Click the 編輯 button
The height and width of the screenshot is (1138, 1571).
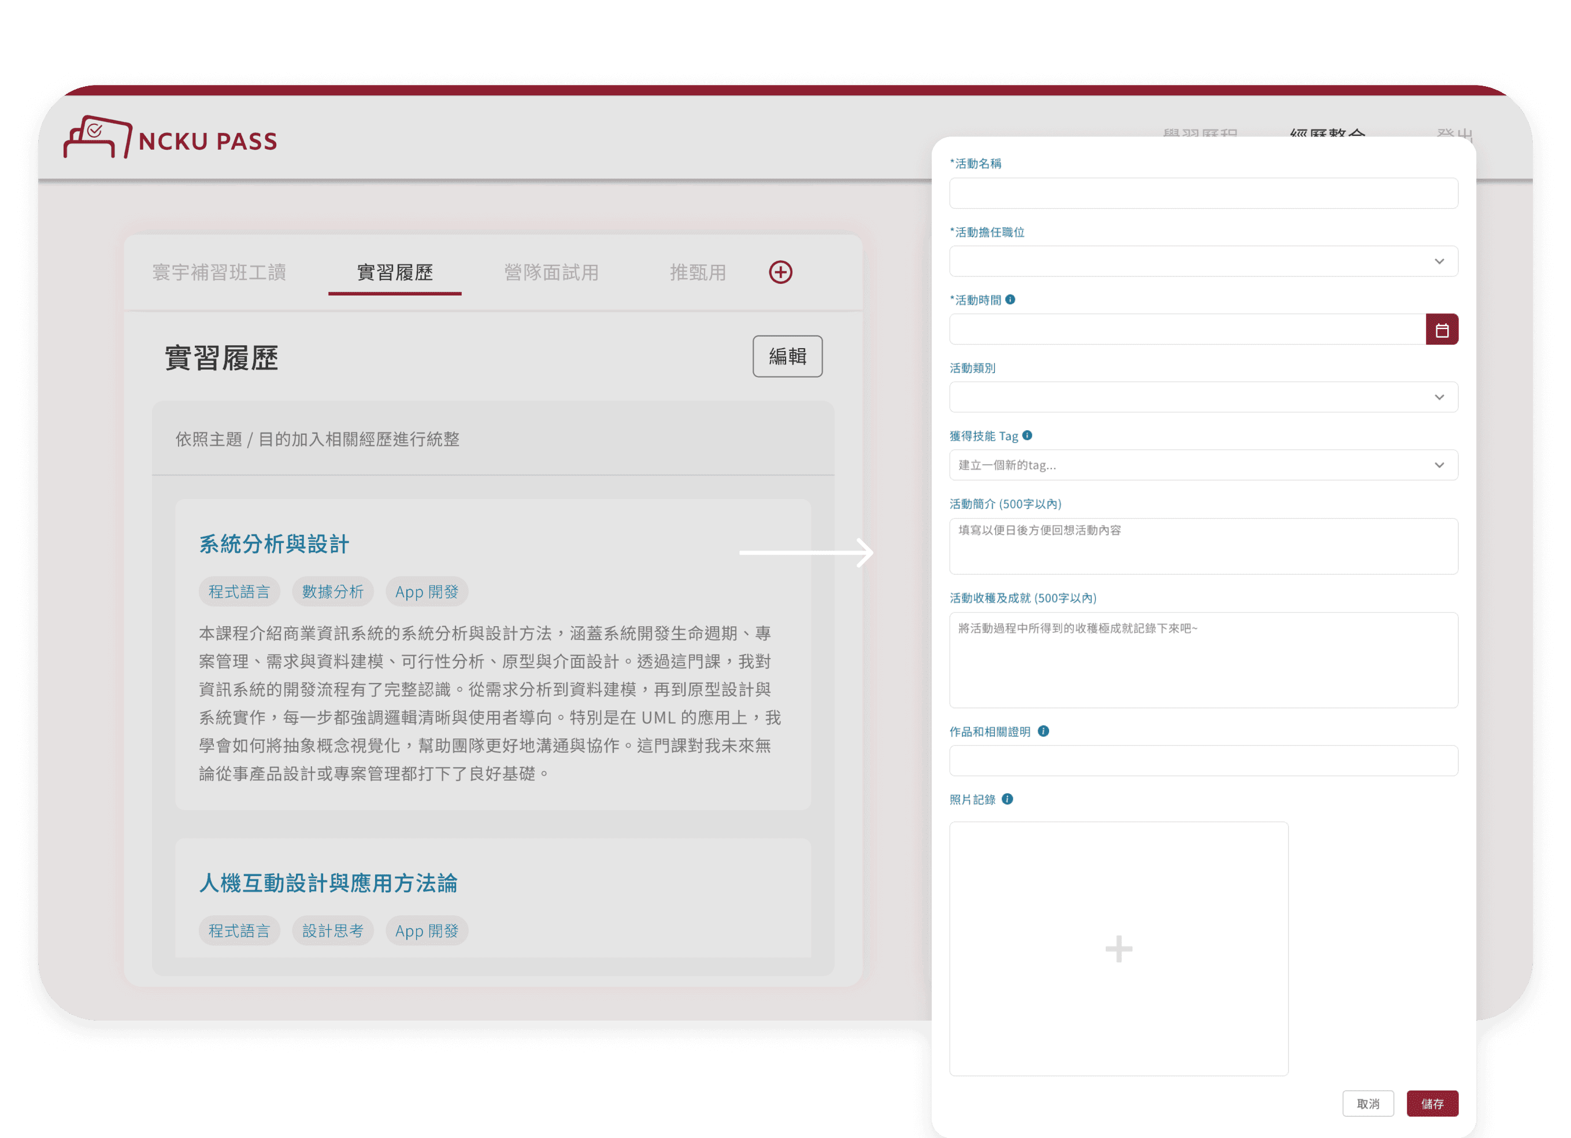(787, 356)
